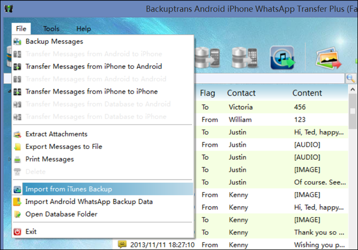Click the red Exit power icon
Viewport: 358px width, 250px height.
(x=17, y=232)
